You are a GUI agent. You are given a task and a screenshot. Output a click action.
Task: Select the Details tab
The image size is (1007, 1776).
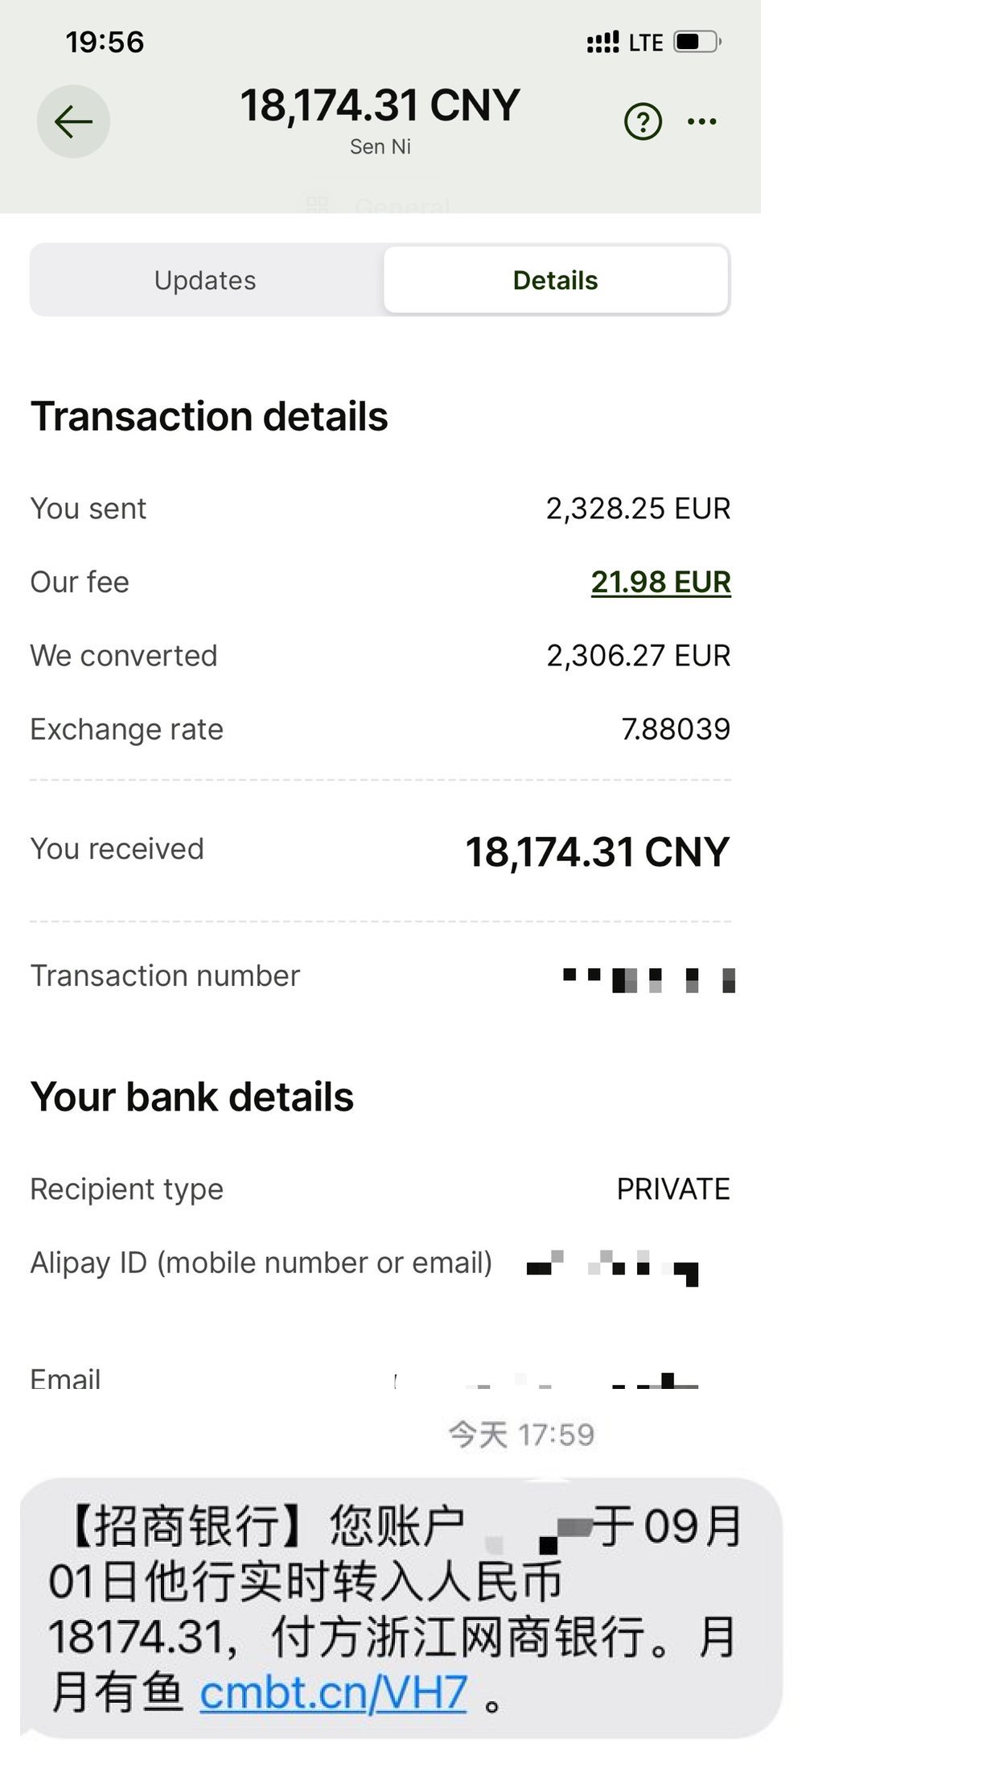pyautogui.click(x=555, y=280)
